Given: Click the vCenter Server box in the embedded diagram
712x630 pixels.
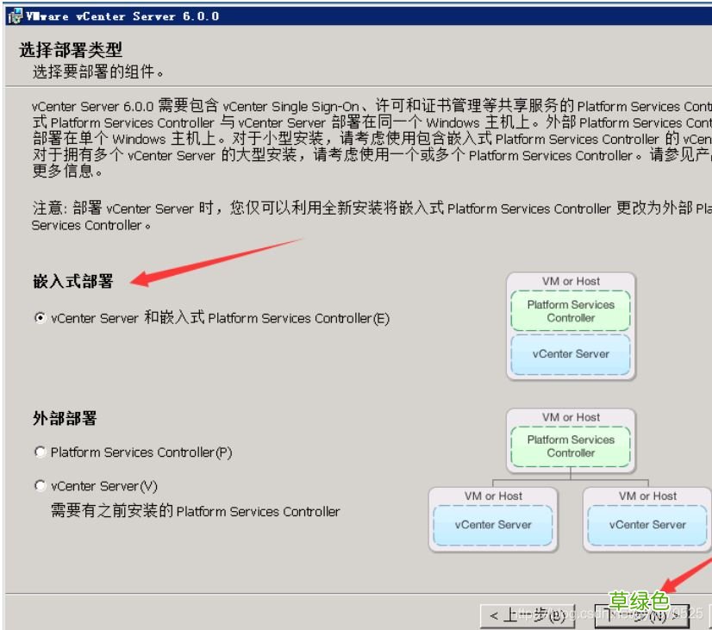Looking at the screenshot, I should coord(570,352).
